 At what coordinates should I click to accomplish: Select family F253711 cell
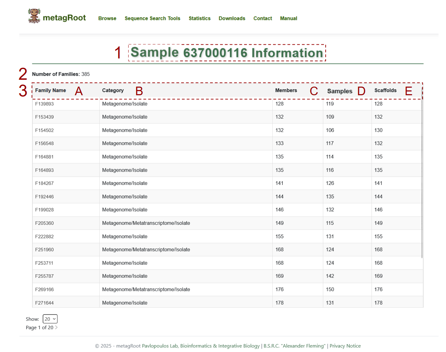click(x=44, y=263)
